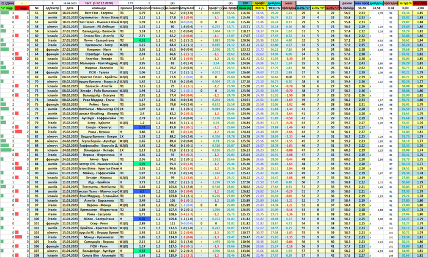Select the result cell '3-4 (1-3)'
Image resolution: width=428 pixels, height=258 pixels.
[187, 215]
